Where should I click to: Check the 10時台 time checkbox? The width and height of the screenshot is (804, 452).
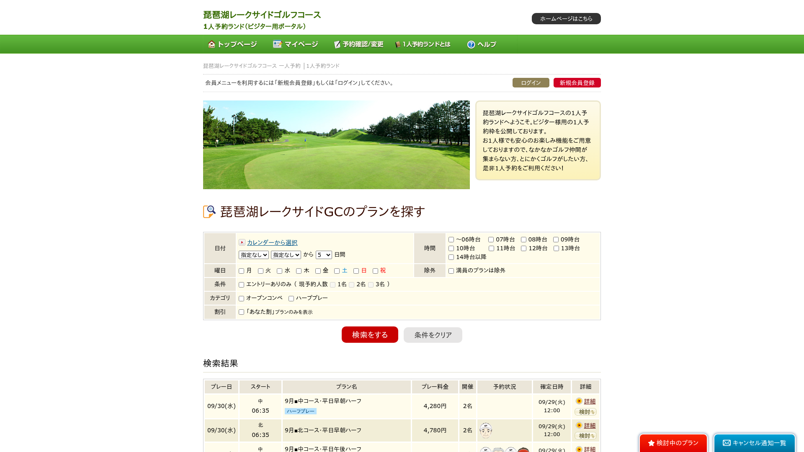point(451,249)
